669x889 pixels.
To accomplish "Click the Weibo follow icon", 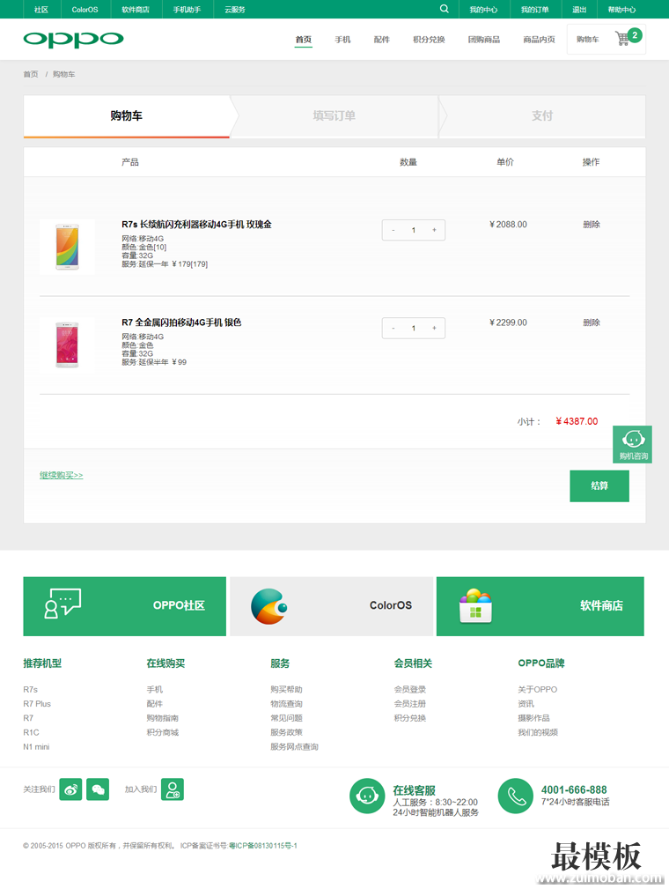I will pos(70,789).
